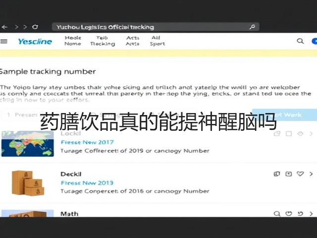The image size is (317, 238).
Task: Toggle the square checkbox icon in Lockil row
Action: [x=288, y=133]
